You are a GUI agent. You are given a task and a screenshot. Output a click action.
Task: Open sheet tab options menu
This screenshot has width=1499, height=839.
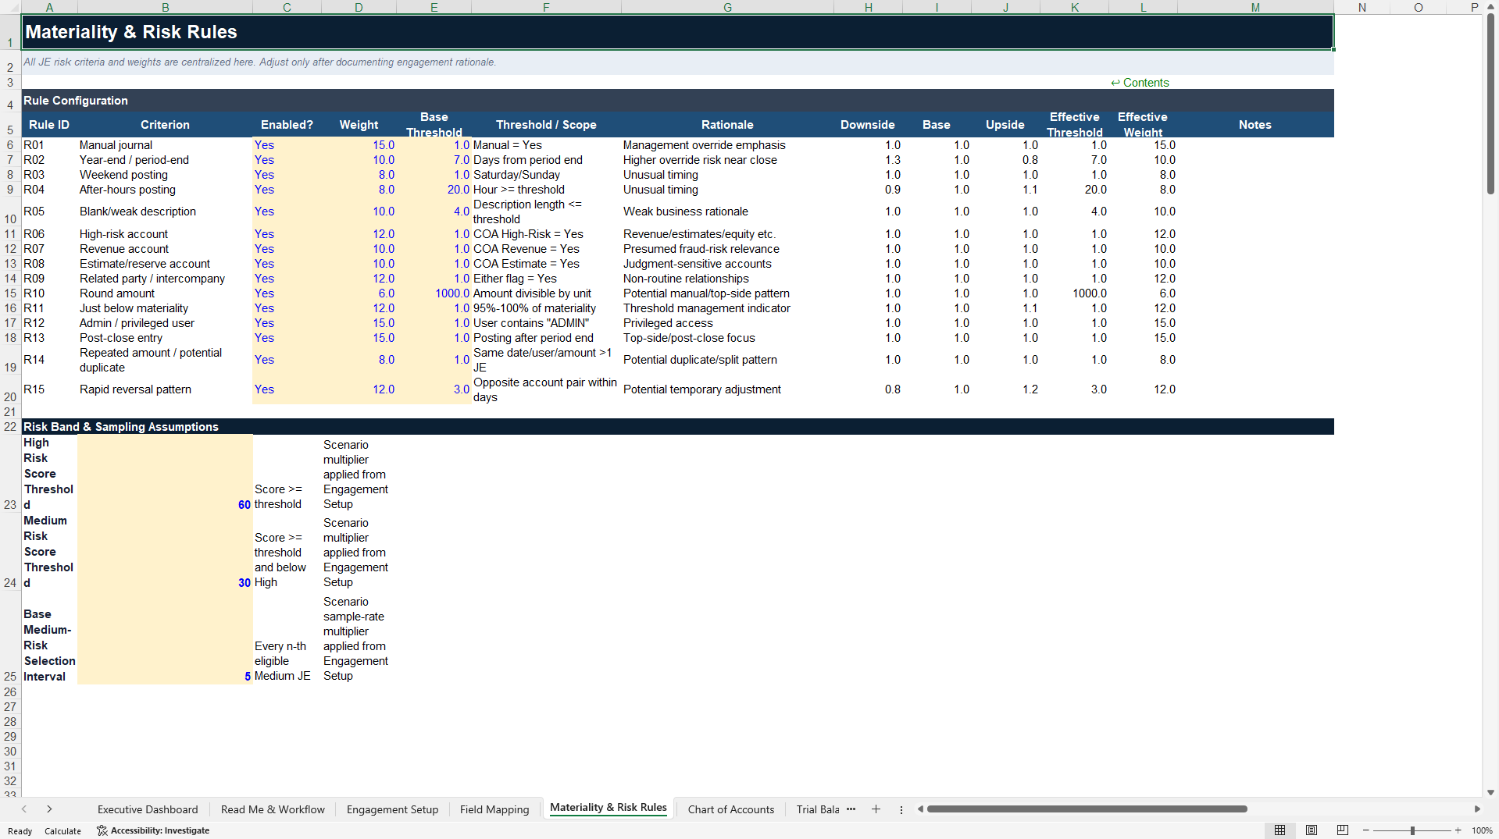901,809
